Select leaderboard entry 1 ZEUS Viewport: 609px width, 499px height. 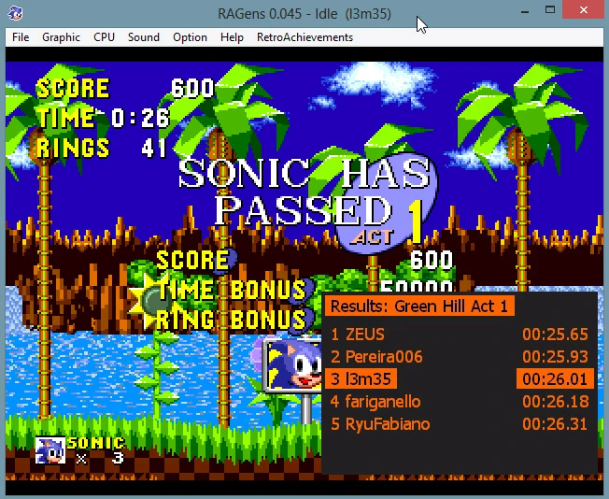358,335
